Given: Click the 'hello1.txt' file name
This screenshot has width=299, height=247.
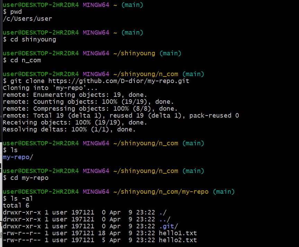Looking at the screenshot, I should click(x=178, y=233).
